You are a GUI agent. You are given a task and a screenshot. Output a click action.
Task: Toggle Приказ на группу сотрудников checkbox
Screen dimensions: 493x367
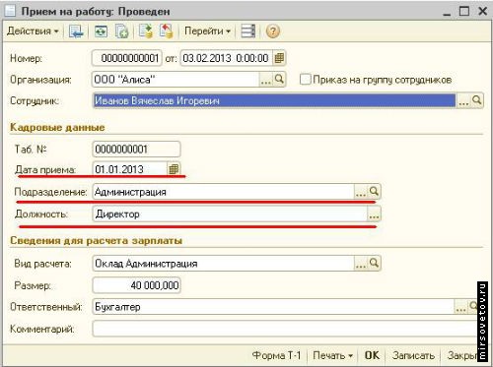click(305, 80)
